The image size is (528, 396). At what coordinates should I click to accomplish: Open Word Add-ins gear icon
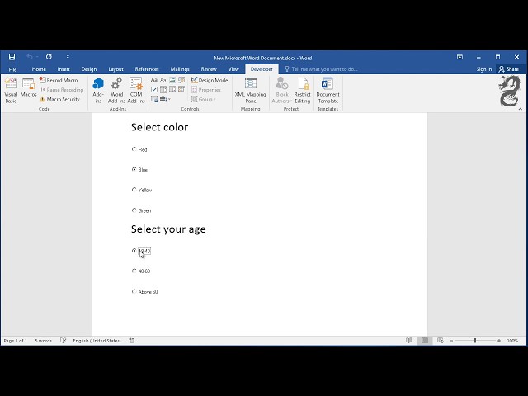[x=116, y=90]
